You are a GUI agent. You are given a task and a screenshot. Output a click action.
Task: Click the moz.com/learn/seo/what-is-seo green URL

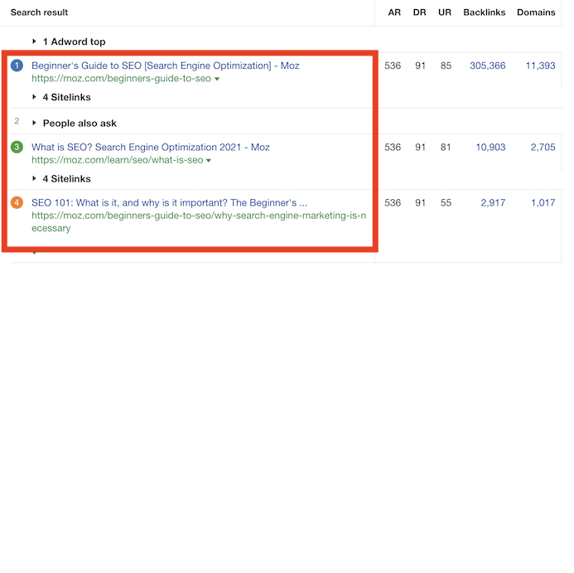[117, 160]
